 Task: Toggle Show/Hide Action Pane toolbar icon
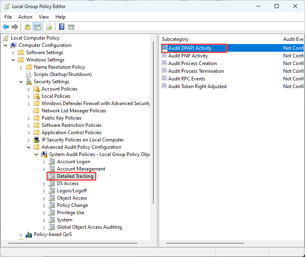[71, 27]
